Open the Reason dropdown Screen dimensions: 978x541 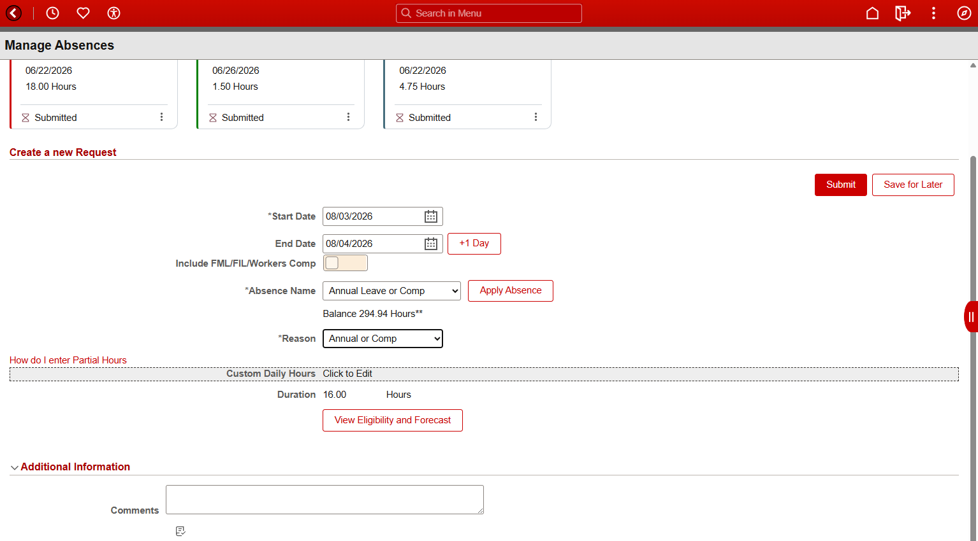click(383, 339)
